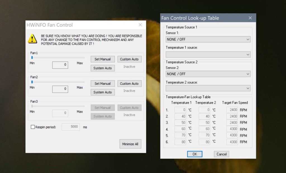Click the Fan1 speed slider handle
Screen dimensions: 286x173
[x=32, y=57]
